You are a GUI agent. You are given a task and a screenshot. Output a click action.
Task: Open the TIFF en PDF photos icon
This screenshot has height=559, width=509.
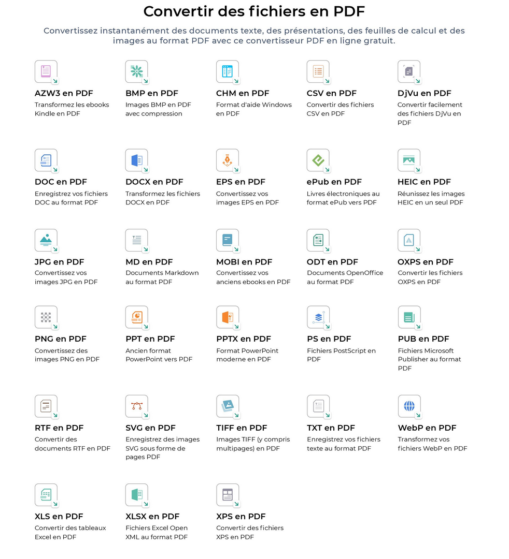(x=228, y=406)
